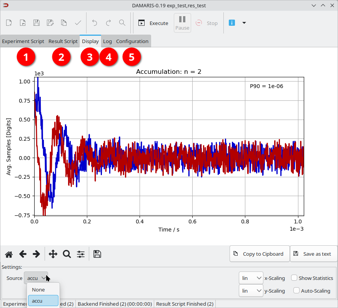
Task: Reset plot view with home icon
Action: click(9, 254)
